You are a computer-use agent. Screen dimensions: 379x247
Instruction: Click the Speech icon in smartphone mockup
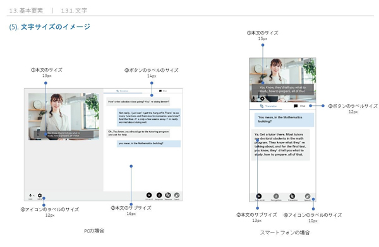pos(308,196)
